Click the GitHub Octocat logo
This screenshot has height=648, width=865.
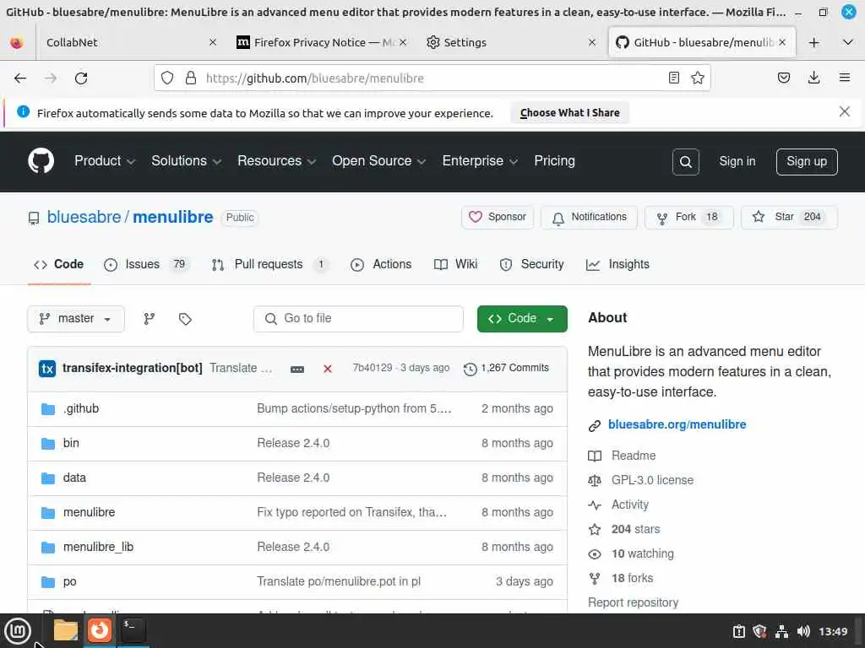(x=41, y=161)
